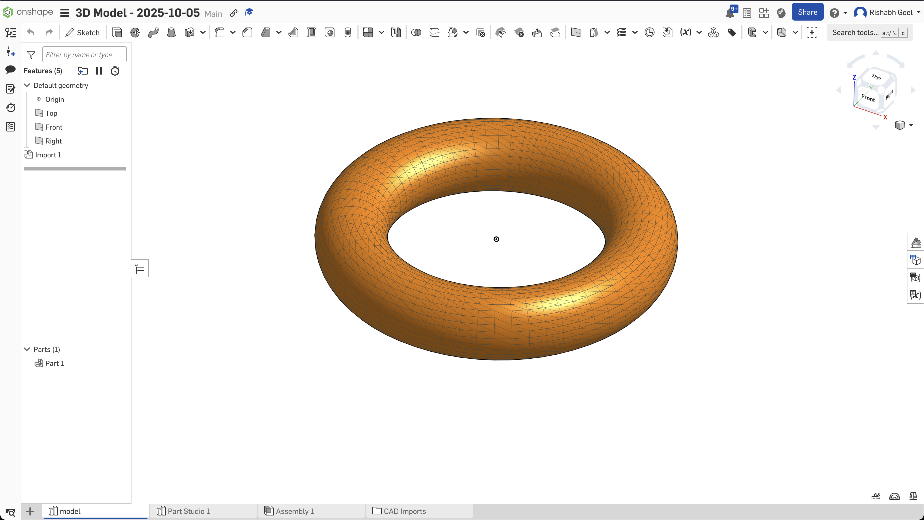Click the Loft tool icon
Image resolution: width=924 pixels, height=520 pixels.
[171, 33]
